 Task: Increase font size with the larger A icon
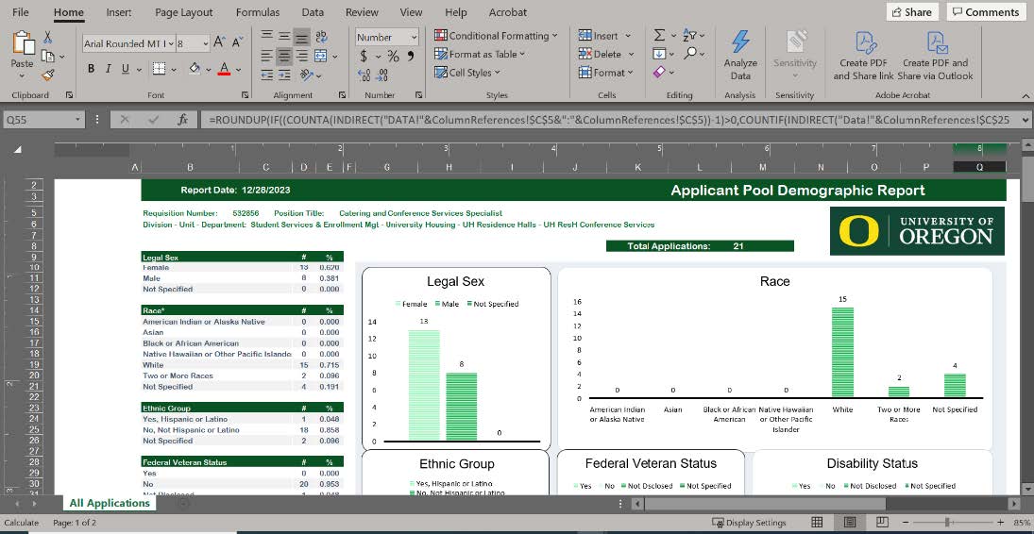pos(220,42)
